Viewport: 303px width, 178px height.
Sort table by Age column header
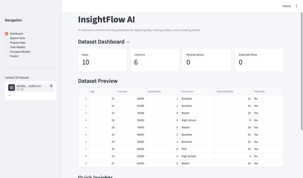(102, 91)
